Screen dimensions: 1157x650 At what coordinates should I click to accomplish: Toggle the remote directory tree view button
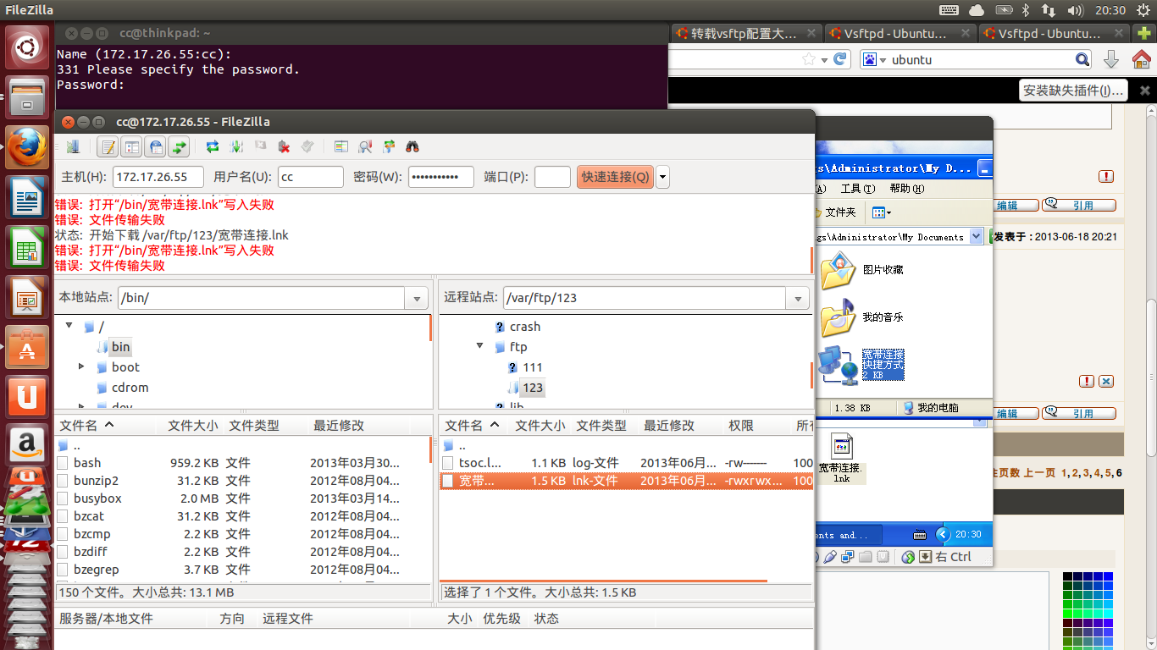155,146
